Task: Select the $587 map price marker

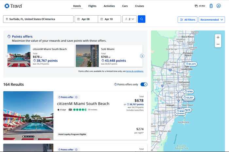Action: tap(181, 111)
